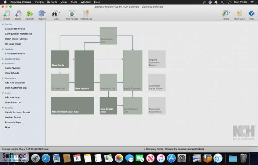Open Customers List from sidebar
This screenshot has width=258, height=165.
coord(16,88)
